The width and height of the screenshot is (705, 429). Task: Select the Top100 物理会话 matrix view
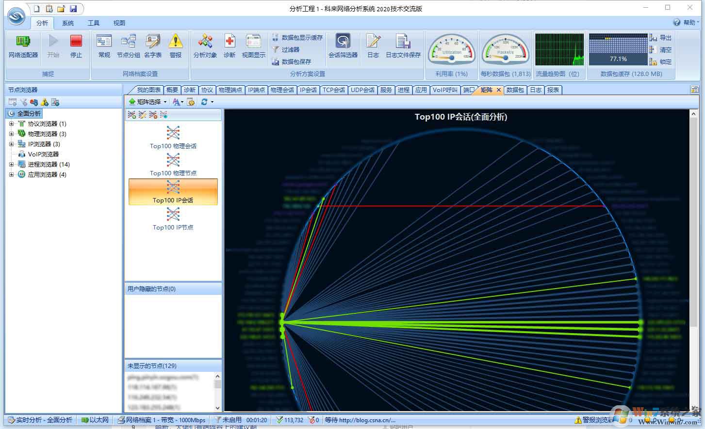(173, 138)
